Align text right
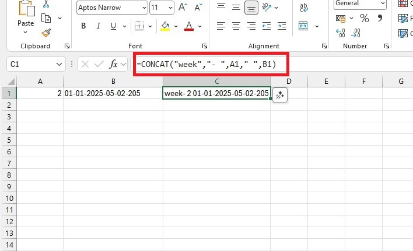The image size is (413, 251). click(x=251, y=26)
